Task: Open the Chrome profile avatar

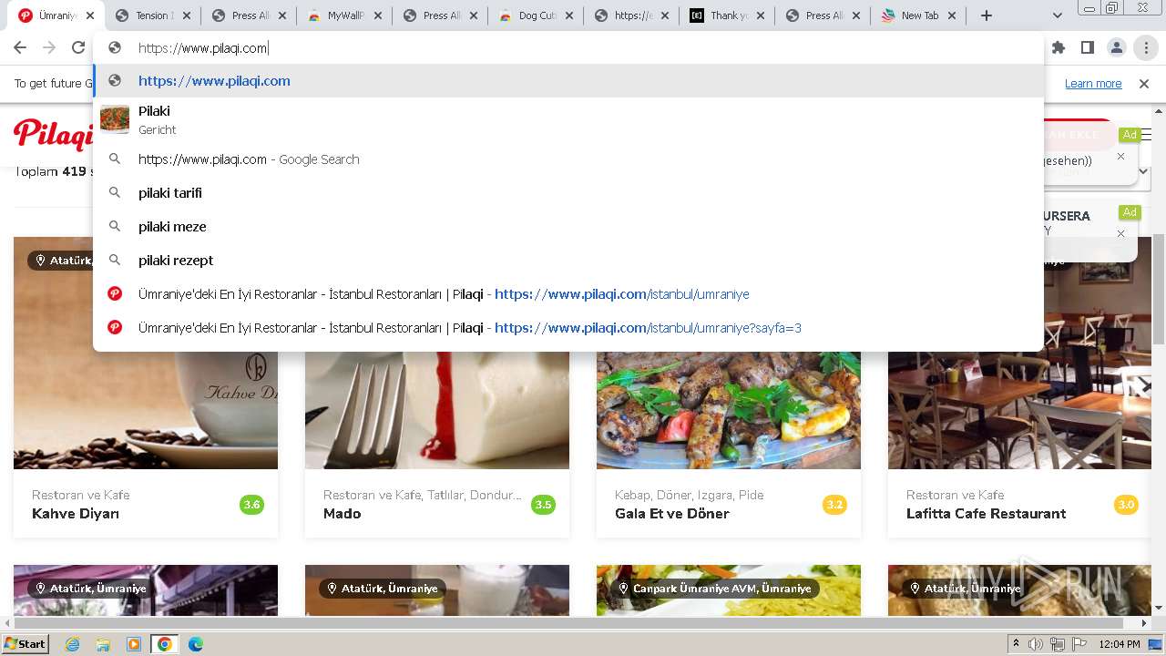Action: point(1117,47)
